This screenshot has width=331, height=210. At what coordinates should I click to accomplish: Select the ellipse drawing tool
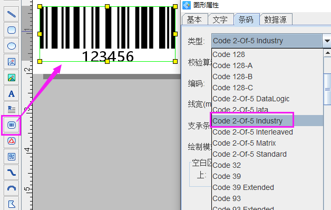pos(12,46)
